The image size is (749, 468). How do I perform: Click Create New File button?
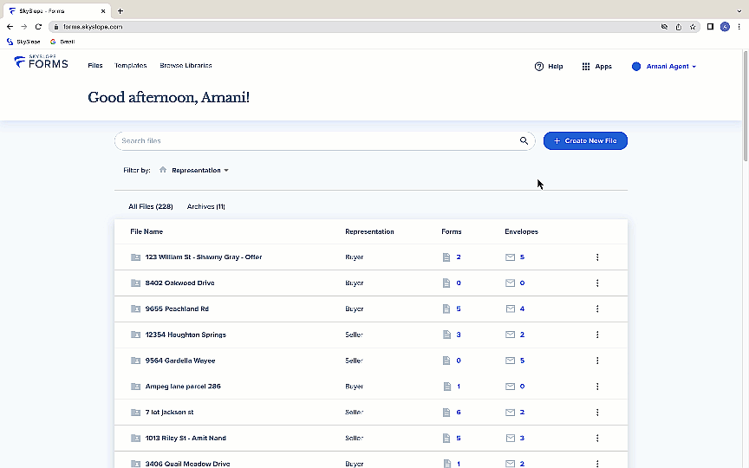pos(585,141)
